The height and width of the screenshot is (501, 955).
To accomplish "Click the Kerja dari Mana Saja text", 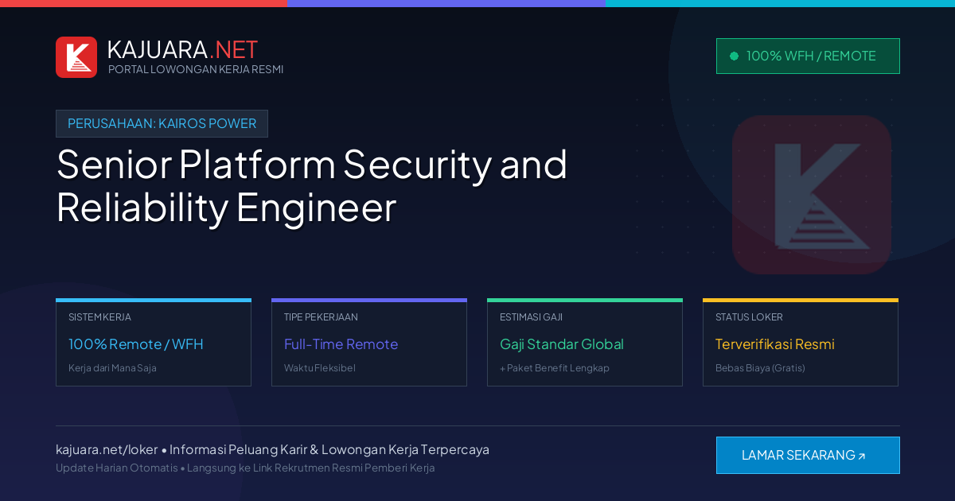I will pyautogui.click(x=112, y=368).
